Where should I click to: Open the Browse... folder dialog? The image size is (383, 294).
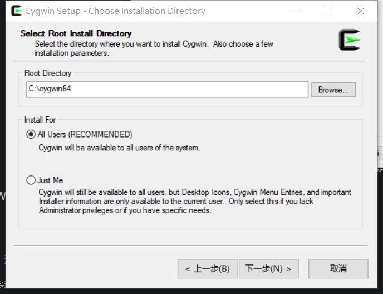click(x=333, y=90)
